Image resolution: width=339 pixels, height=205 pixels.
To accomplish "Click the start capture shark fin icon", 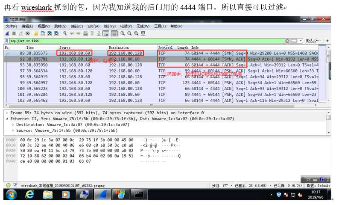I will (7, 33).
